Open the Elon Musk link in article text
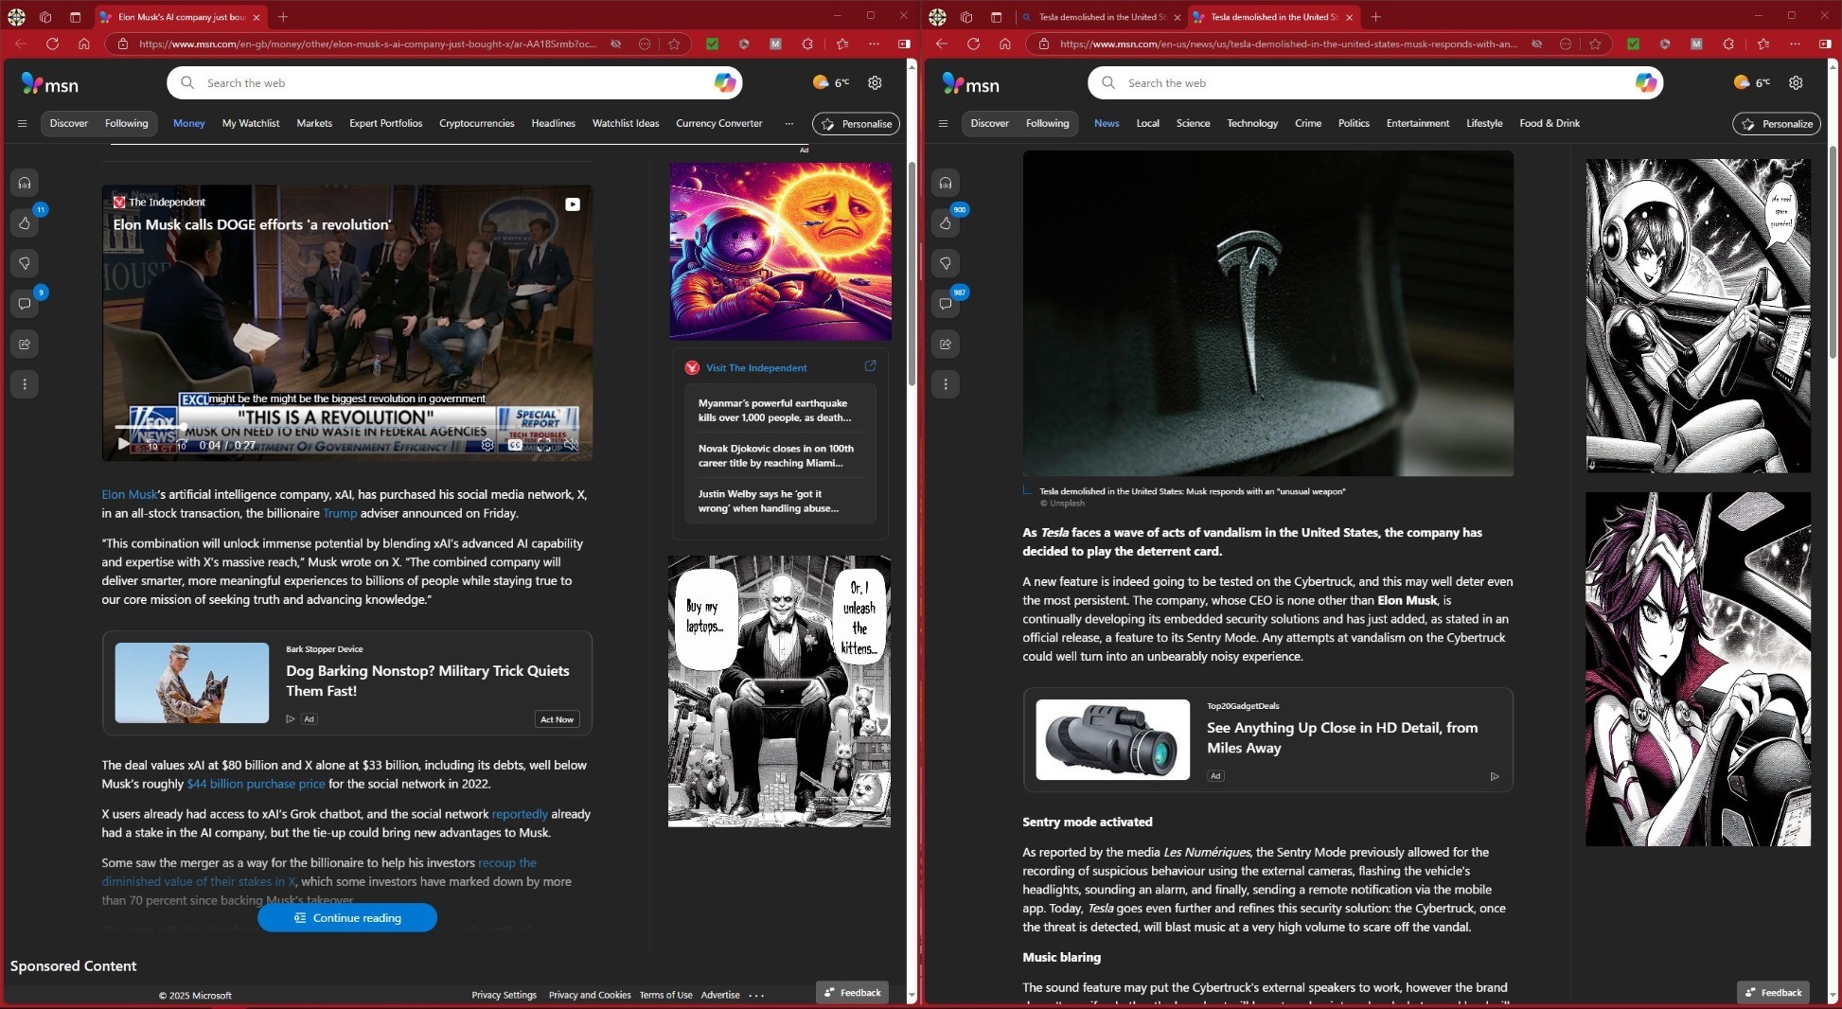Viewport: 1842px width, 1009px height. tap(130, 494)
